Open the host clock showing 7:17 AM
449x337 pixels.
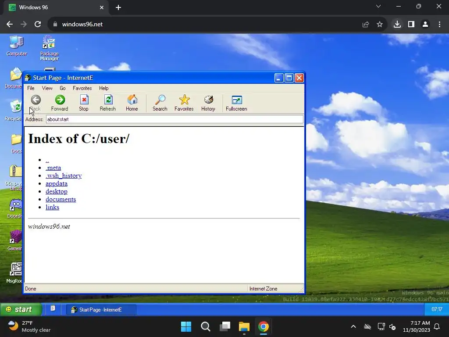417,326
